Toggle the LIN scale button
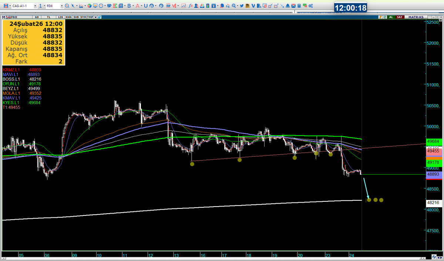The height and width of the screenshot is (261, 444). click(x=61, y=17)
